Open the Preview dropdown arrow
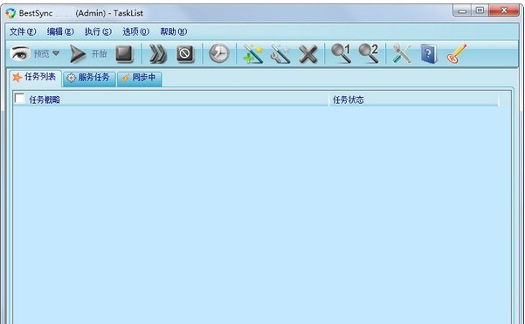The width and height of the screenshot is (525, 324). click(56, 53)
